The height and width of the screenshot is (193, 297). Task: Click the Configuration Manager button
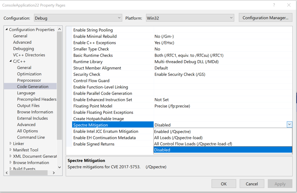pyautogui.click(x=265, y=18)
